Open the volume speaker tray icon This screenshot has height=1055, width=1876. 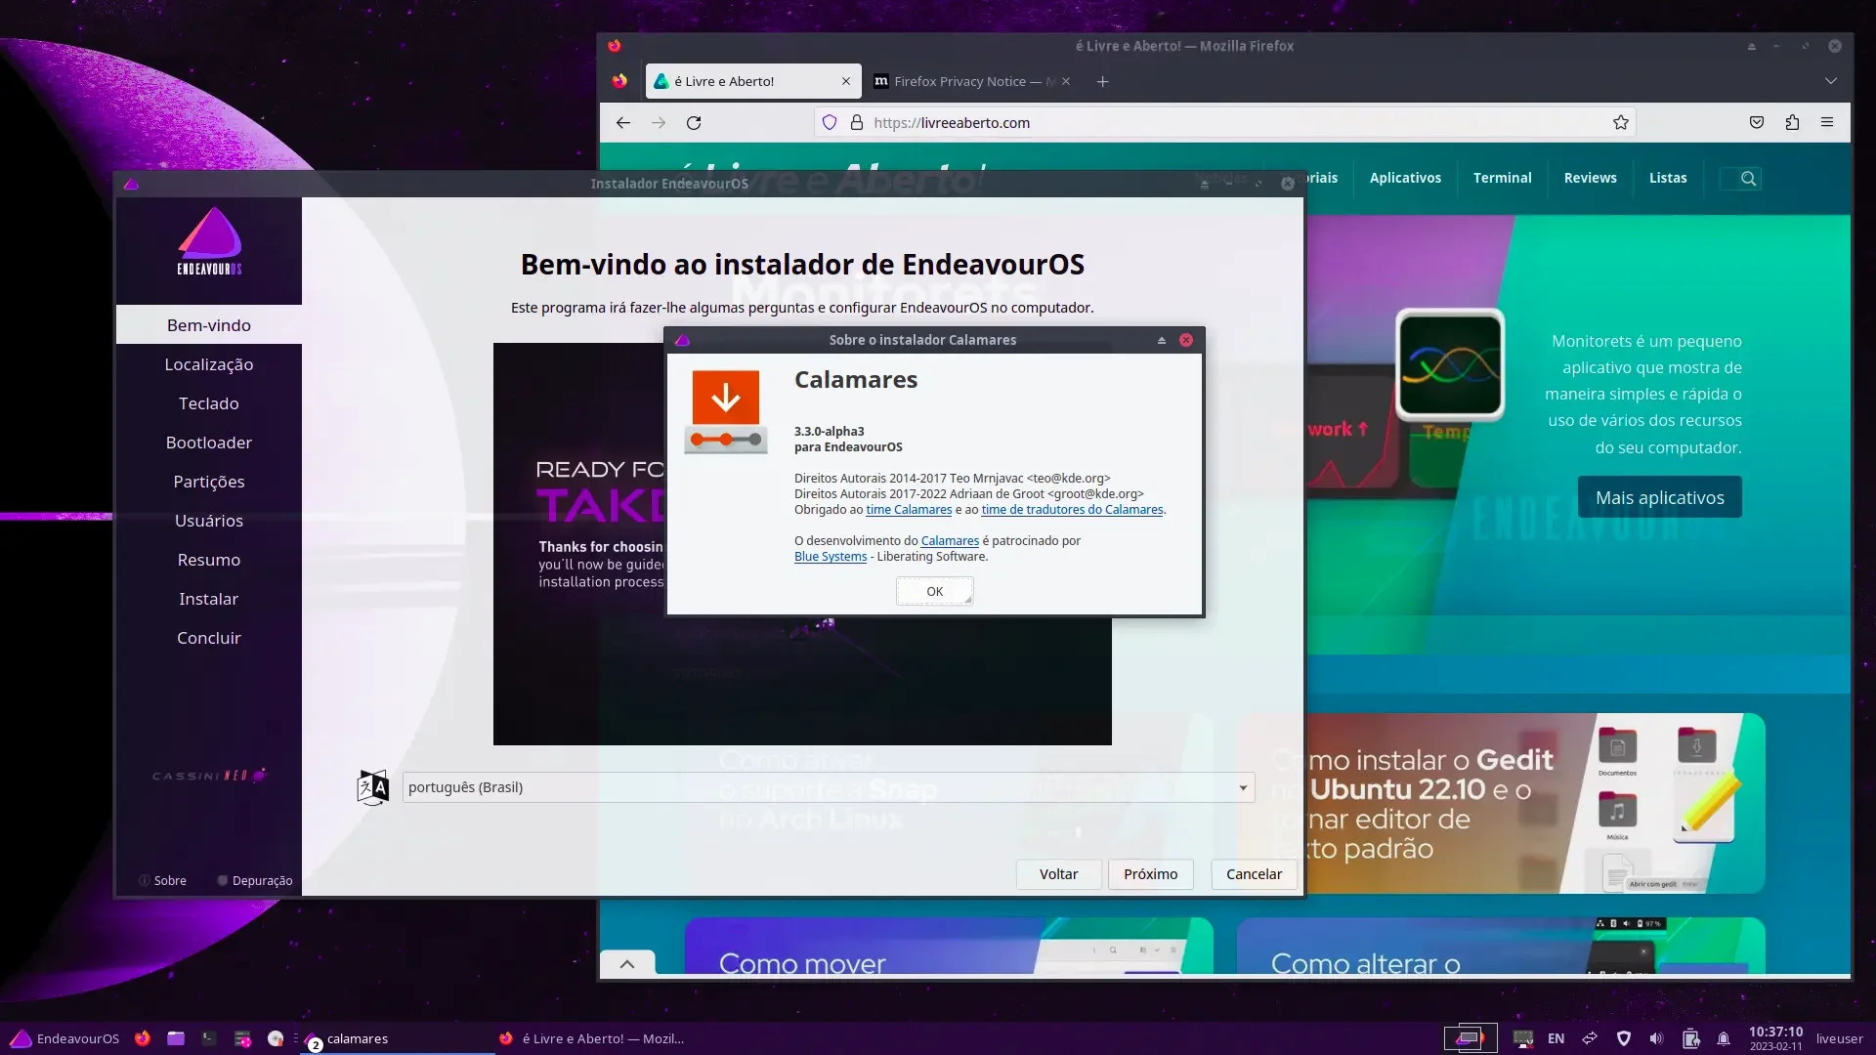[x=1656, y=1038]
